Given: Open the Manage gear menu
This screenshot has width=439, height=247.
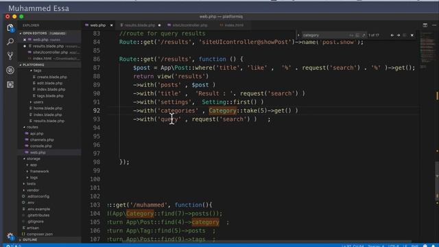Looking at the screenshot, I should (10, 236).
